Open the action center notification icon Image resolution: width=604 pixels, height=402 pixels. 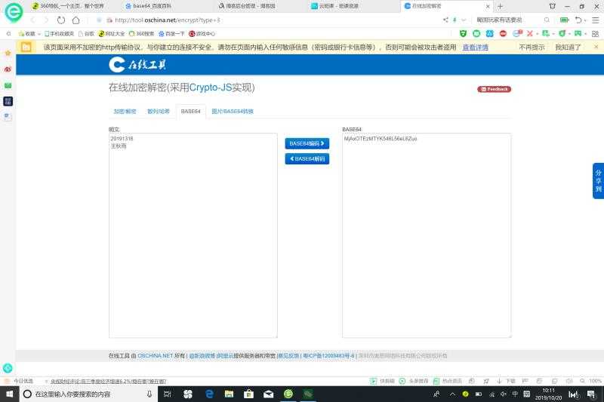pyautogui.click(x=591, y=394)
